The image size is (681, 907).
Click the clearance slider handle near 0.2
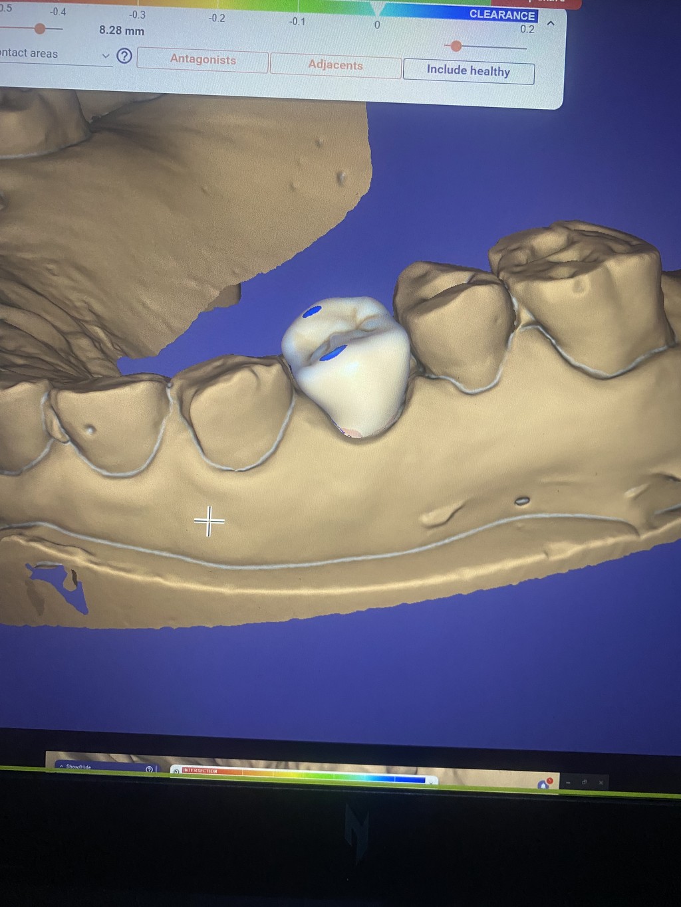(456, 46)
